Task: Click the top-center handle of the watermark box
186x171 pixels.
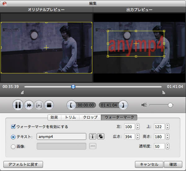Action: tap(136, 31)
